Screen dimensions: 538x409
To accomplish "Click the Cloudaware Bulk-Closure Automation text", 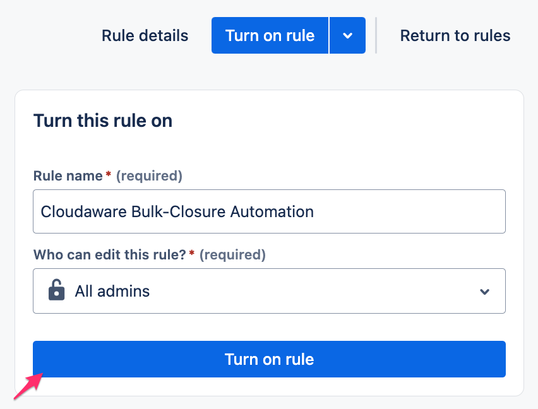I will tap(176, 211).
